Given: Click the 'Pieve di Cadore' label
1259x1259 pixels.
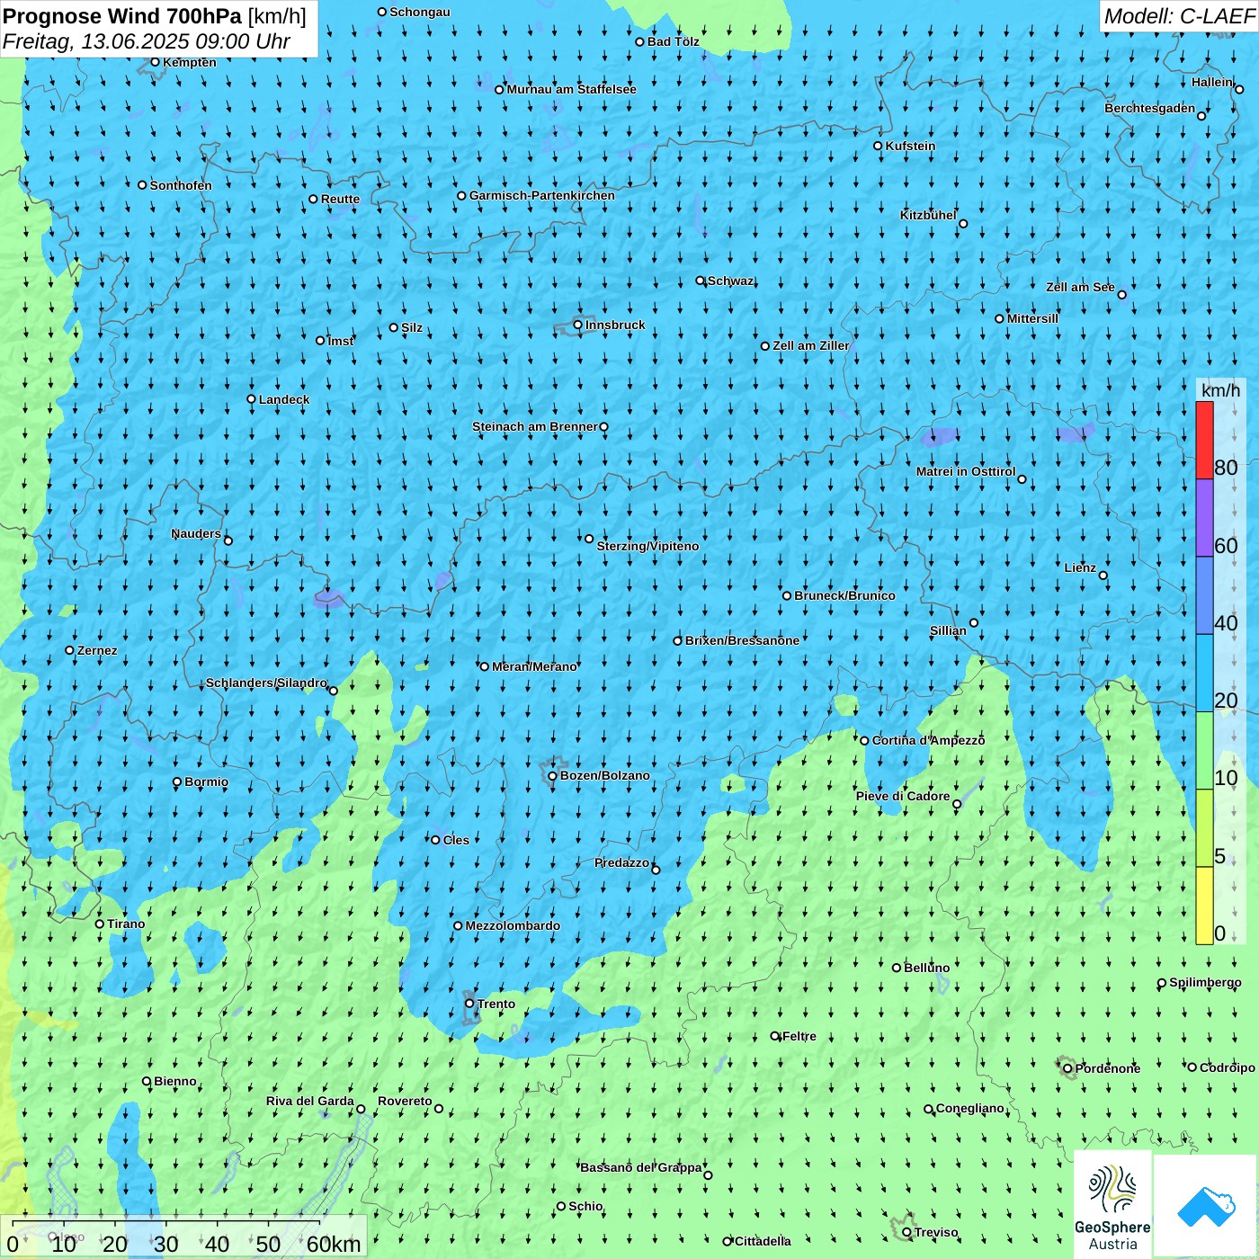Looking at the screenshot, I should point(903,796).
